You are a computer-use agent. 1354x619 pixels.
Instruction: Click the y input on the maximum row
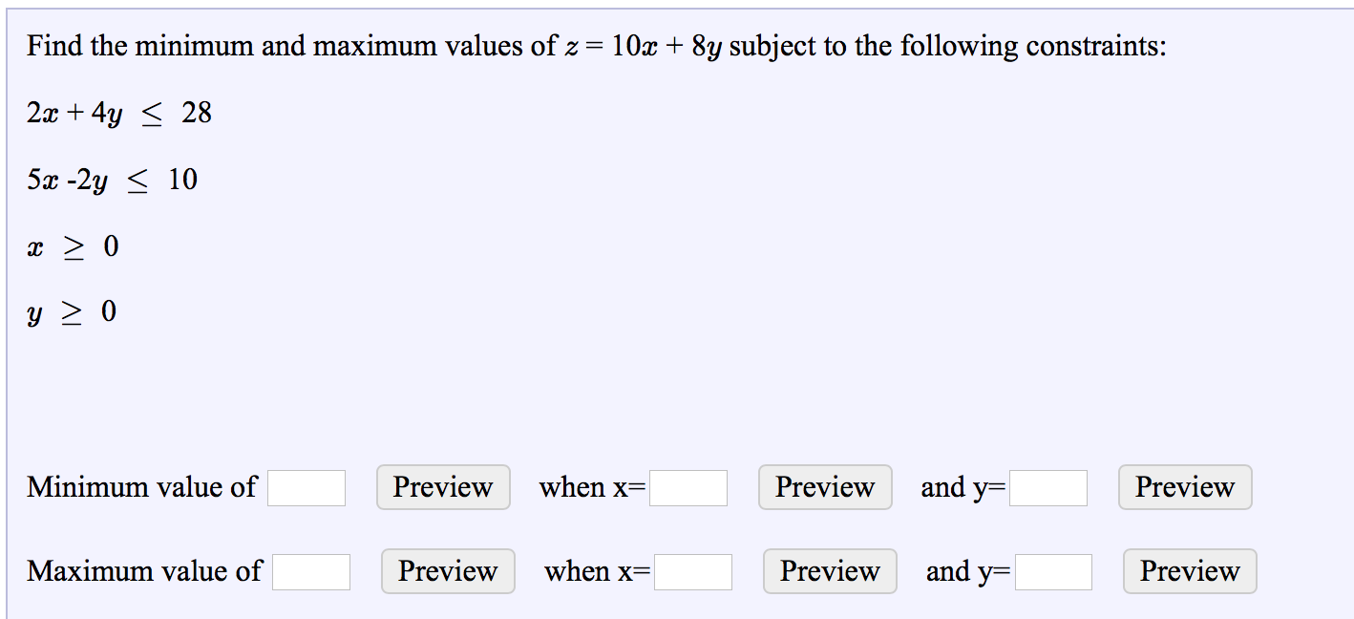(x=1052, y=571)
